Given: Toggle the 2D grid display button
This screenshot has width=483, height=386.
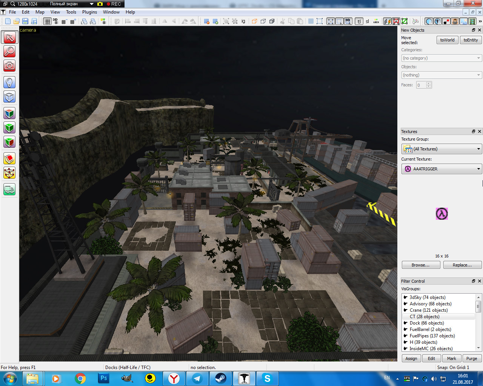Looking at the screenshot, I should [47, 21].
